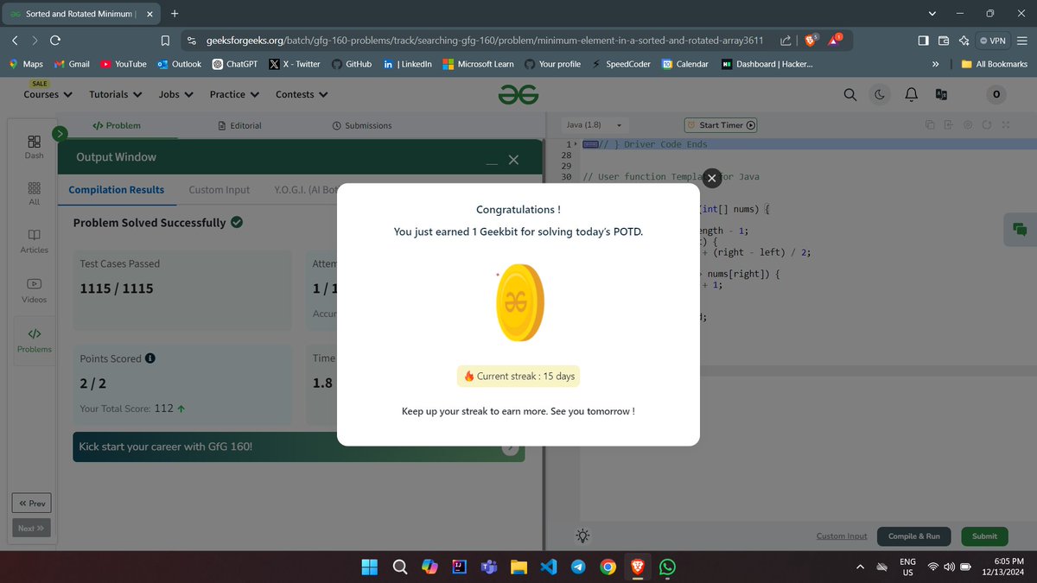This screenshot has width=1037, height=583.
Task: Select Compilation Results tab
Action: tap(117, 190)
